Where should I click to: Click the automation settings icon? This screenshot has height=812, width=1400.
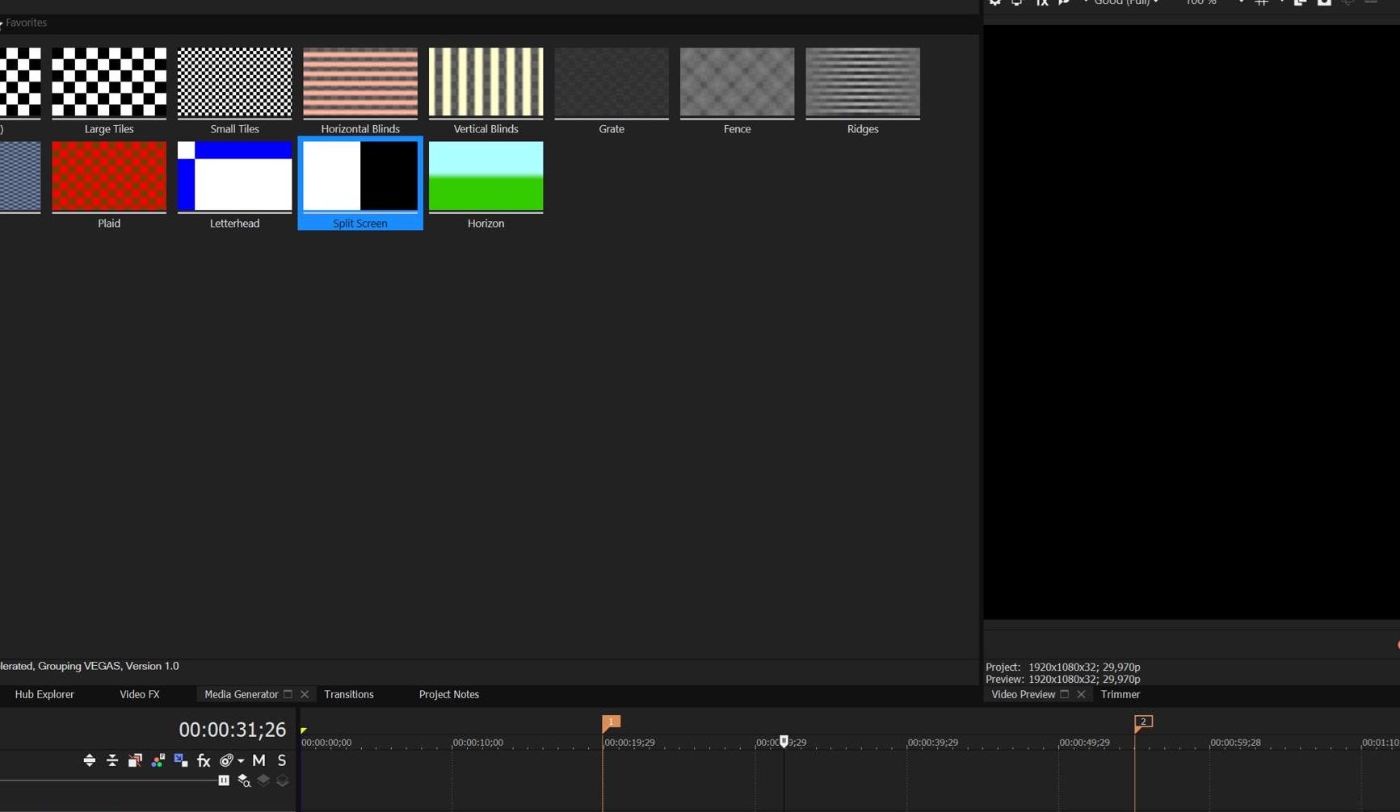coord(226,760)
